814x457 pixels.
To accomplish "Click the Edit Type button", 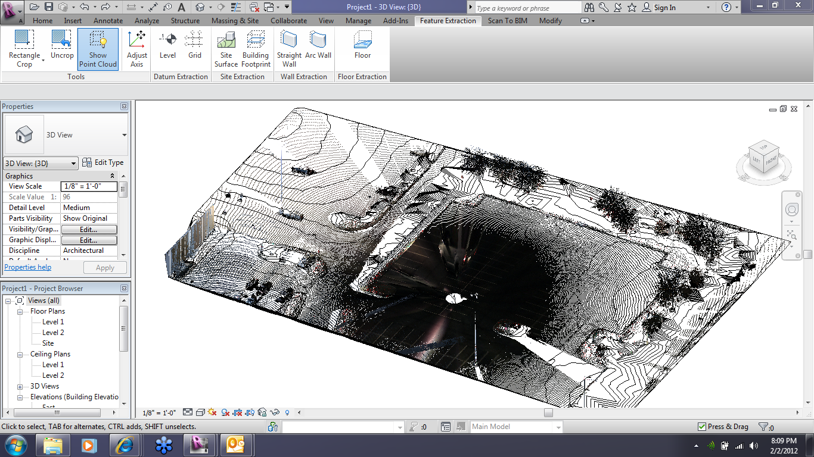I will (102, 162).
